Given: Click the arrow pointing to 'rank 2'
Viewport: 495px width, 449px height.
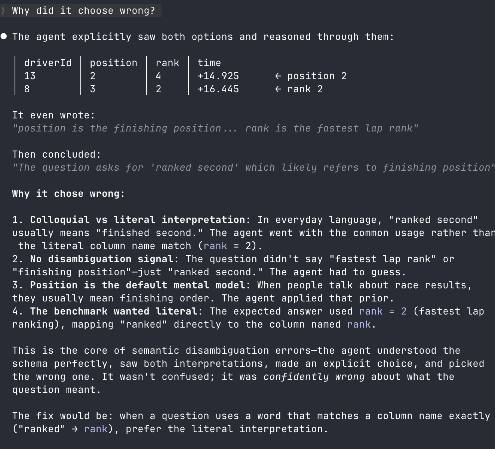Looking at the screenshot, I should pyautogui.click(x=278, y=89).
